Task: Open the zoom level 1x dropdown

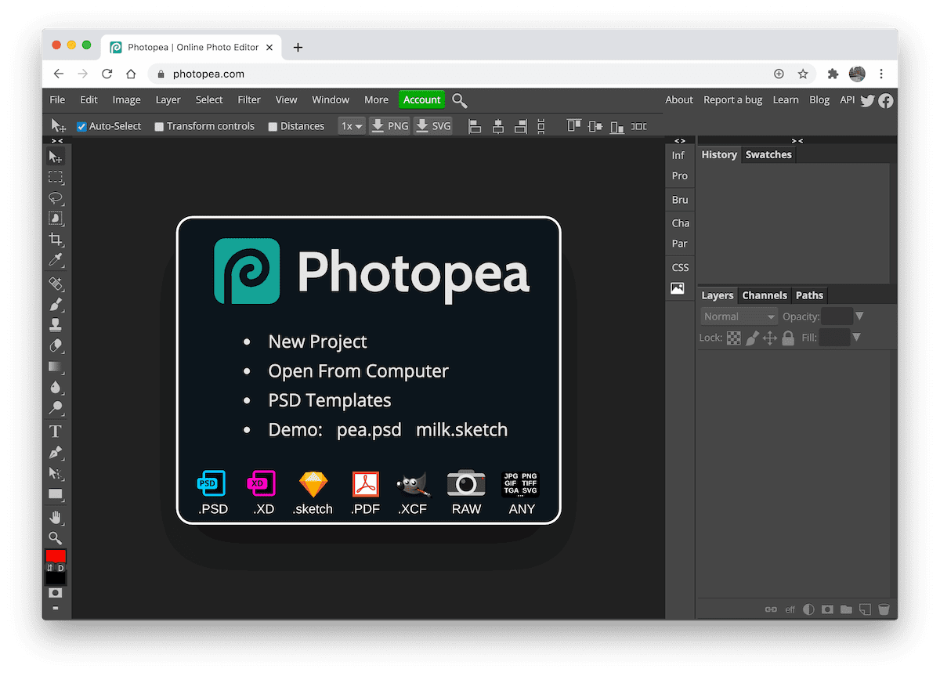Action: coord(351,125)
